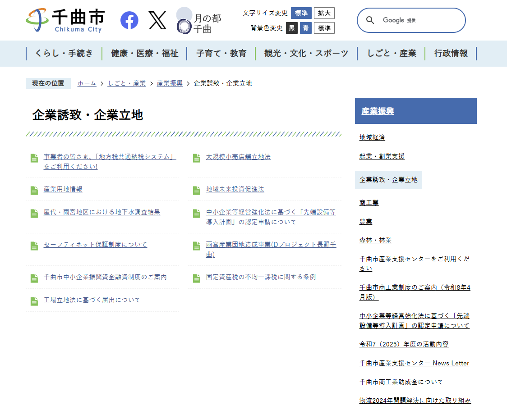
Task: Click the document icon beside 工場立地法に基づく届出について
Action: 34,301
